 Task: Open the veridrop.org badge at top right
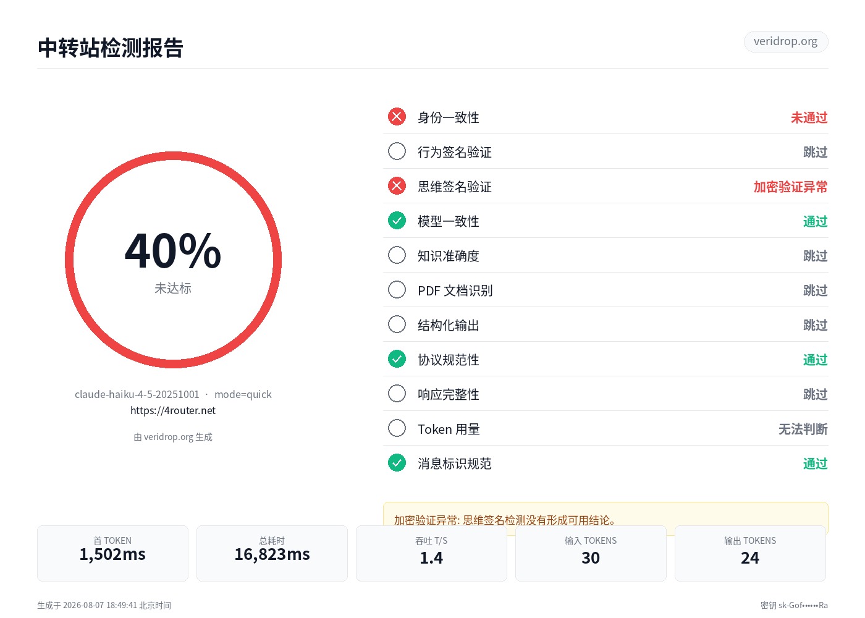point(785,41)
